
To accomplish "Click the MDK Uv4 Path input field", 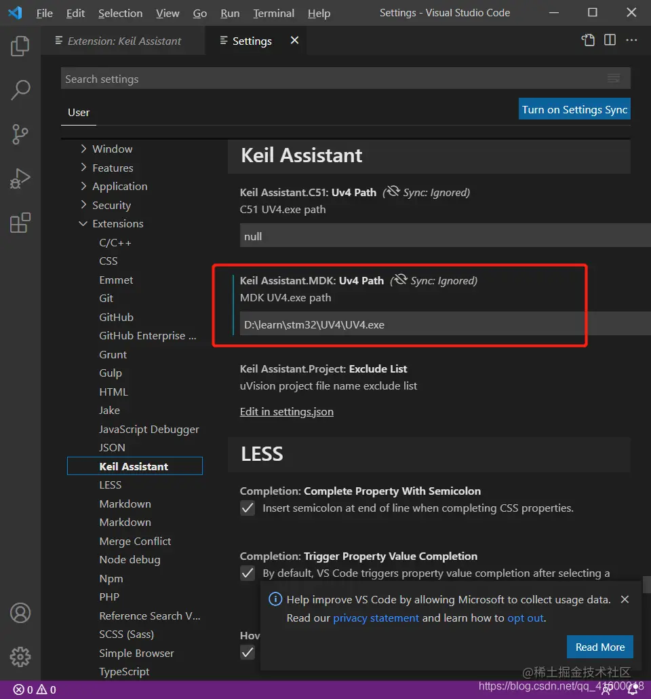I will coord(445,324).
